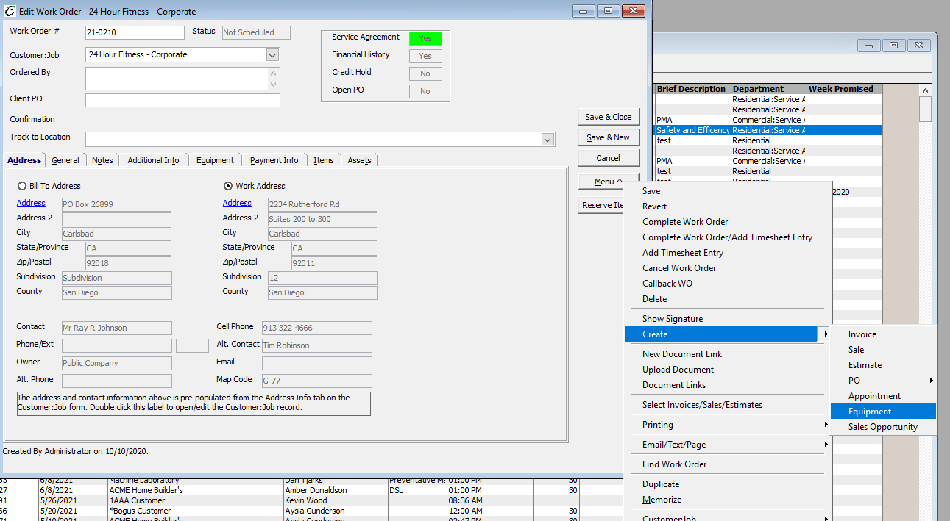Viewport: 950px width, 521px height.
Task: Toggle the Service Agreement Yes indicator
Action: click(425, 38)
